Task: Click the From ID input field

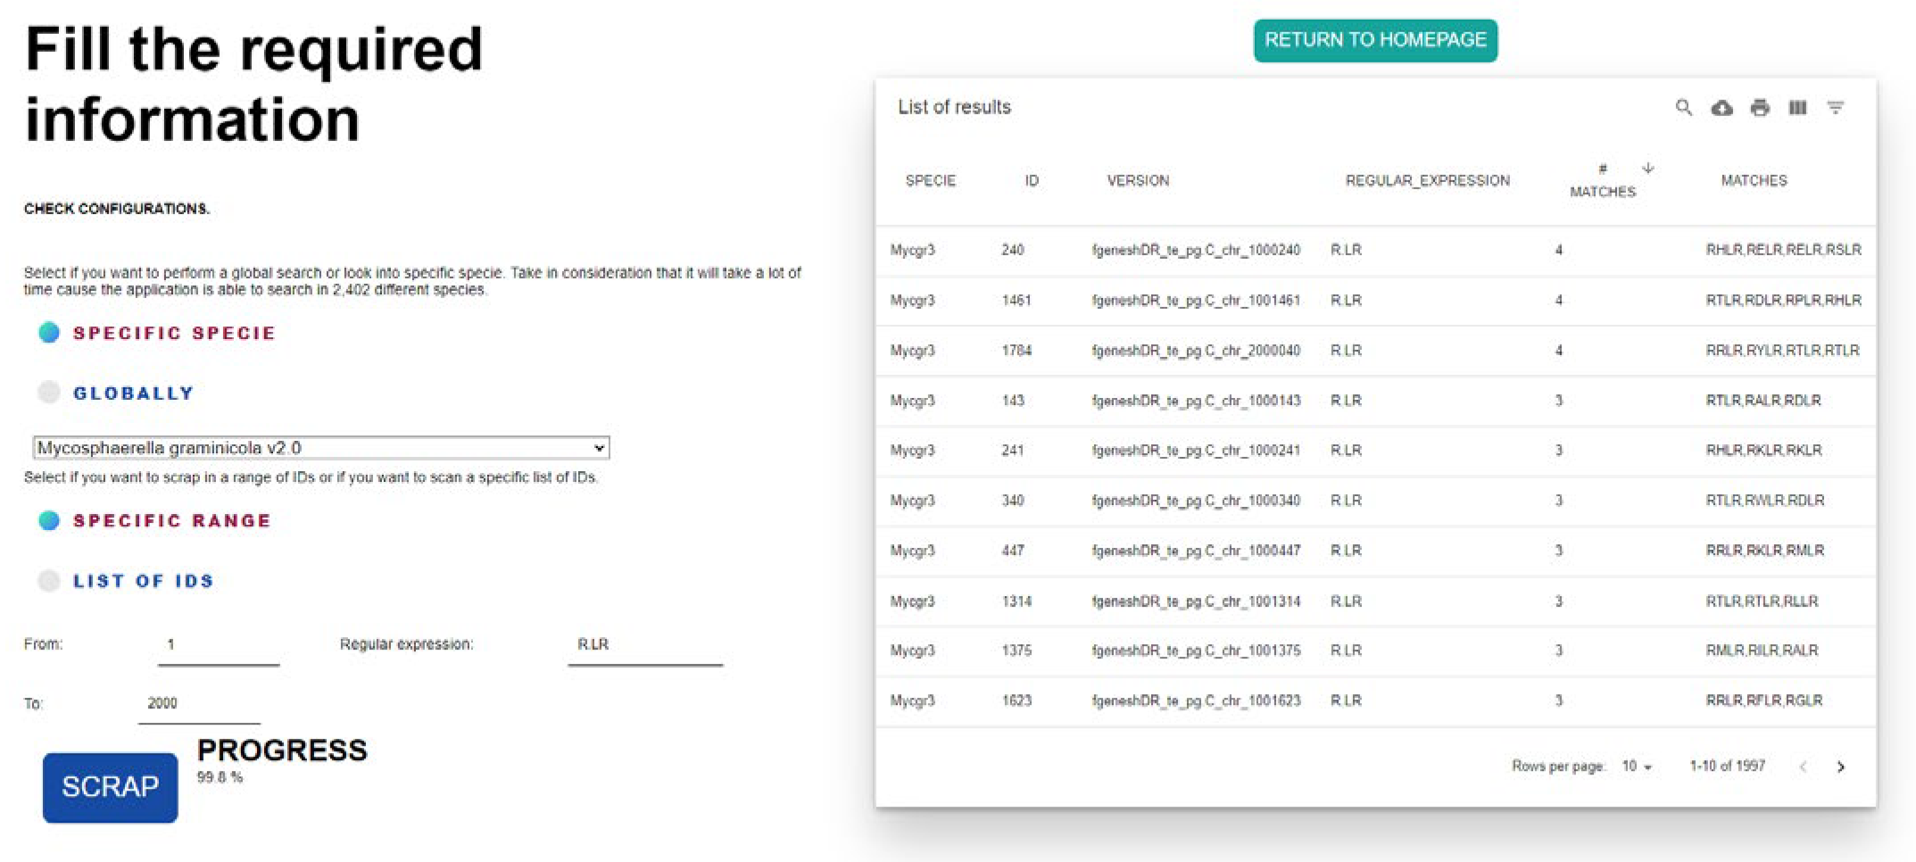Action: point(218,645)
